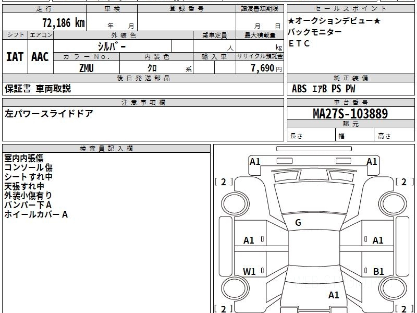Select the シフト header cell
The width and height of the screenshot is (417, 313).
(x=15, y=35)
